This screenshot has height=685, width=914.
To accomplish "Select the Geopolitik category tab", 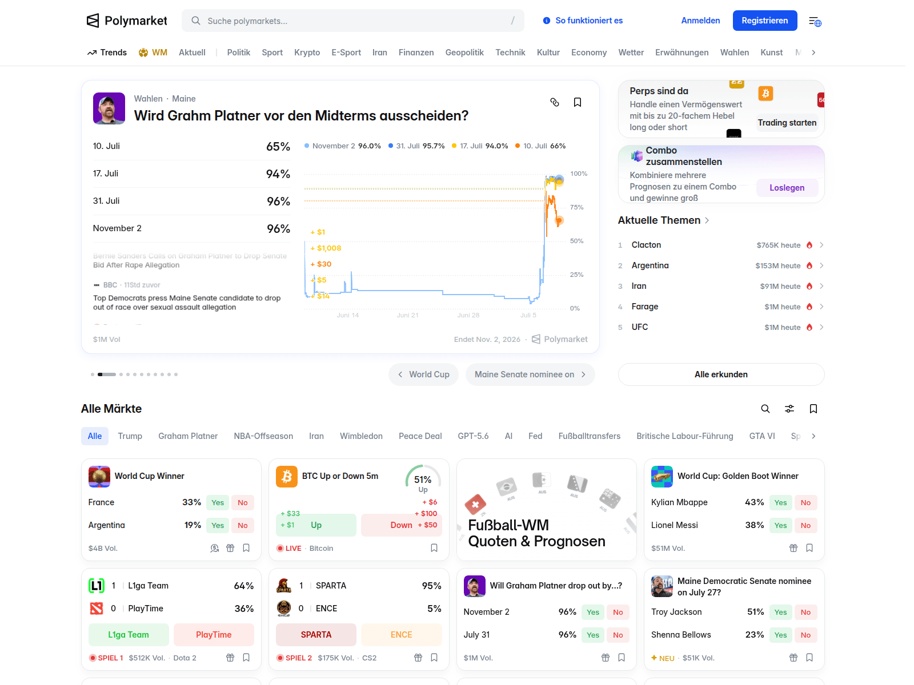I will tap(464, 53).
